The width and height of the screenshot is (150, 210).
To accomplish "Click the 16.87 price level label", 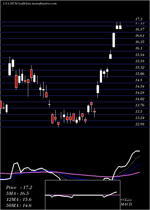I will [x=140, y=29].
